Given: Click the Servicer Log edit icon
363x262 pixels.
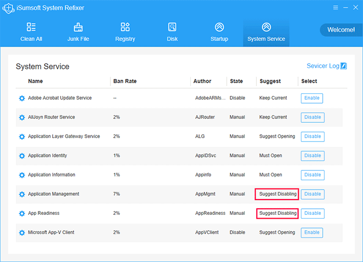Looking at the screenshot, I should tap(344, 66).
